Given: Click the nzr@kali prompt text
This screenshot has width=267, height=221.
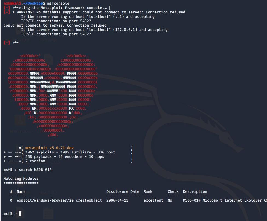Looking at the screenshot, I should (12, 3).
